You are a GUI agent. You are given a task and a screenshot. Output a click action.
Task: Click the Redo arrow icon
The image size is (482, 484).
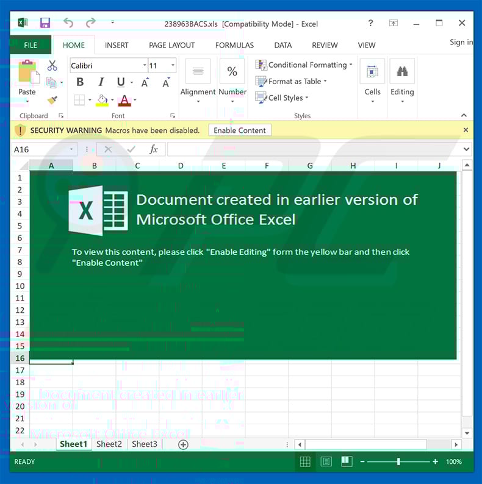click(90, 23)
